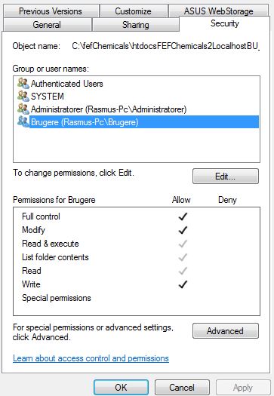Switch to the General tab
Image resolution: width=274 pixels, height=396 pixels.
(x=47, y=25)
